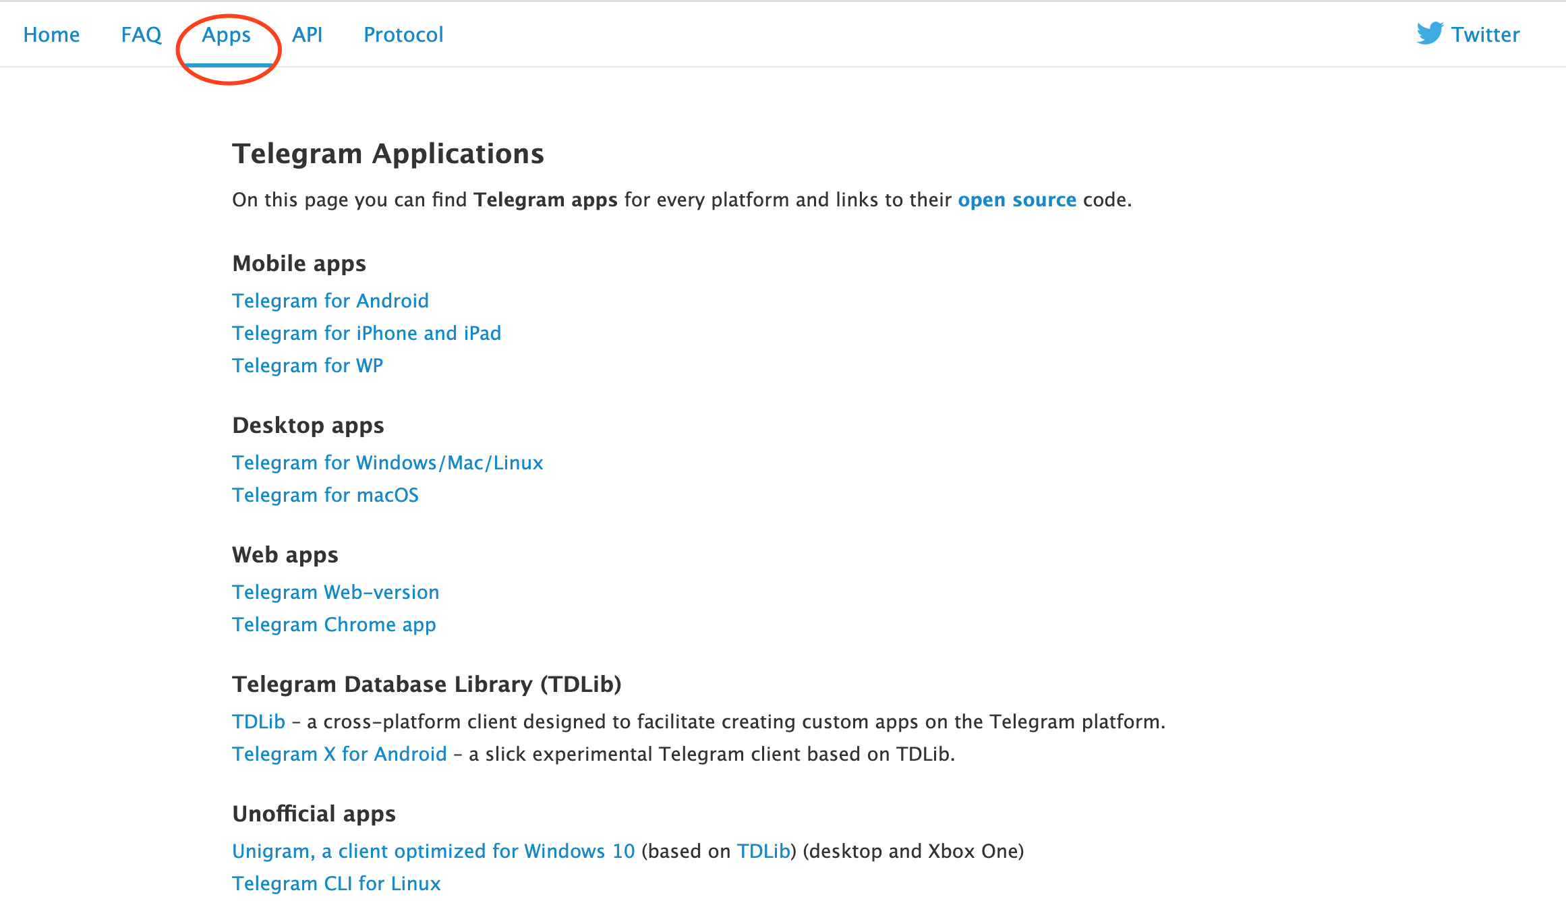This screenshot has width=1566, height=901.
Task: Click the TDLib library link
Action: [x=258, y=722]
